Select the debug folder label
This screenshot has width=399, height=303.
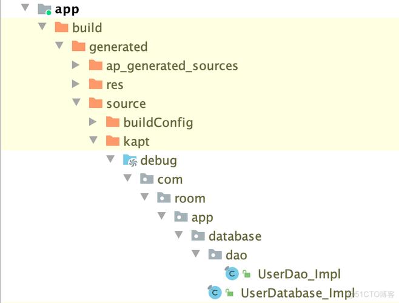158,161
